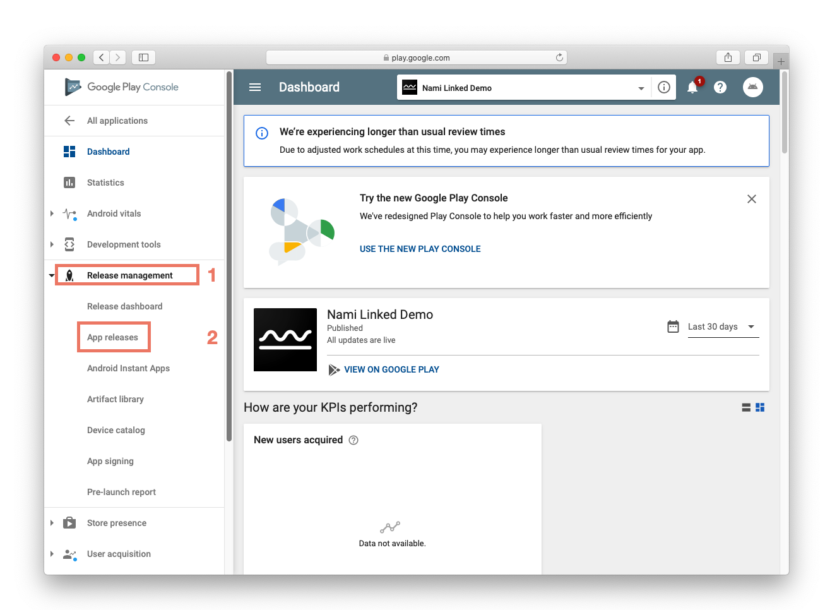Open the Last 30 days date range dropdown
This screenshot has width=837, height=610.
click(x=723, y=326)
